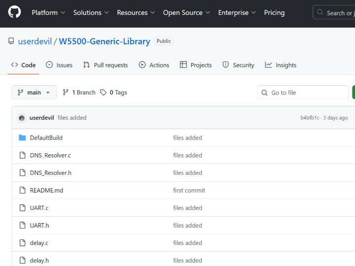Open the DNS_Resolver.c file
This screenshot has height=266, width=355.
50,155
